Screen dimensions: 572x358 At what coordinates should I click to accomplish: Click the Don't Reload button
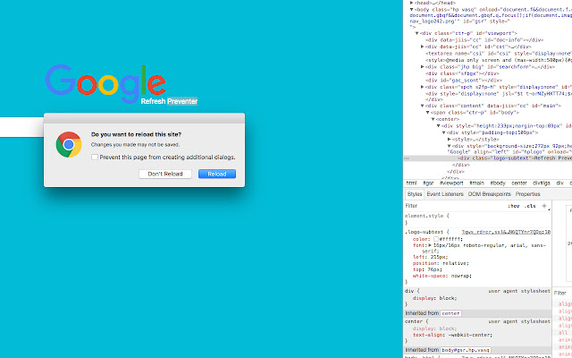point(165,174)
